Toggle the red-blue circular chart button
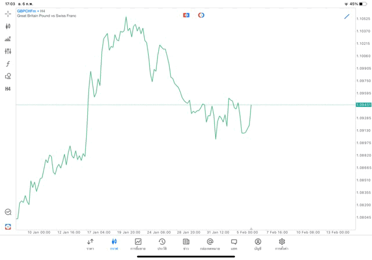This screenshot has width=372, height=260. [x=201, y=15]
